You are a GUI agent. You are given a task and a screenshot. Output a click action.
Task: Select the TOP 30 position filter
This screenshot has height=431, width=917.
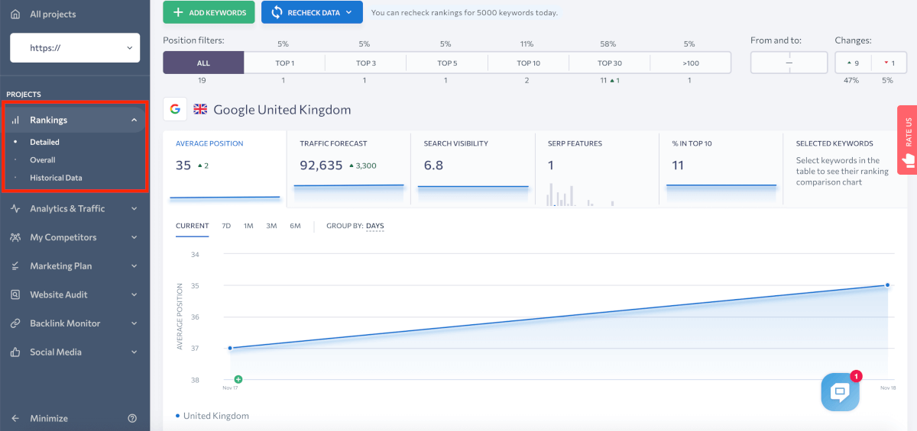tap(609, 63)
